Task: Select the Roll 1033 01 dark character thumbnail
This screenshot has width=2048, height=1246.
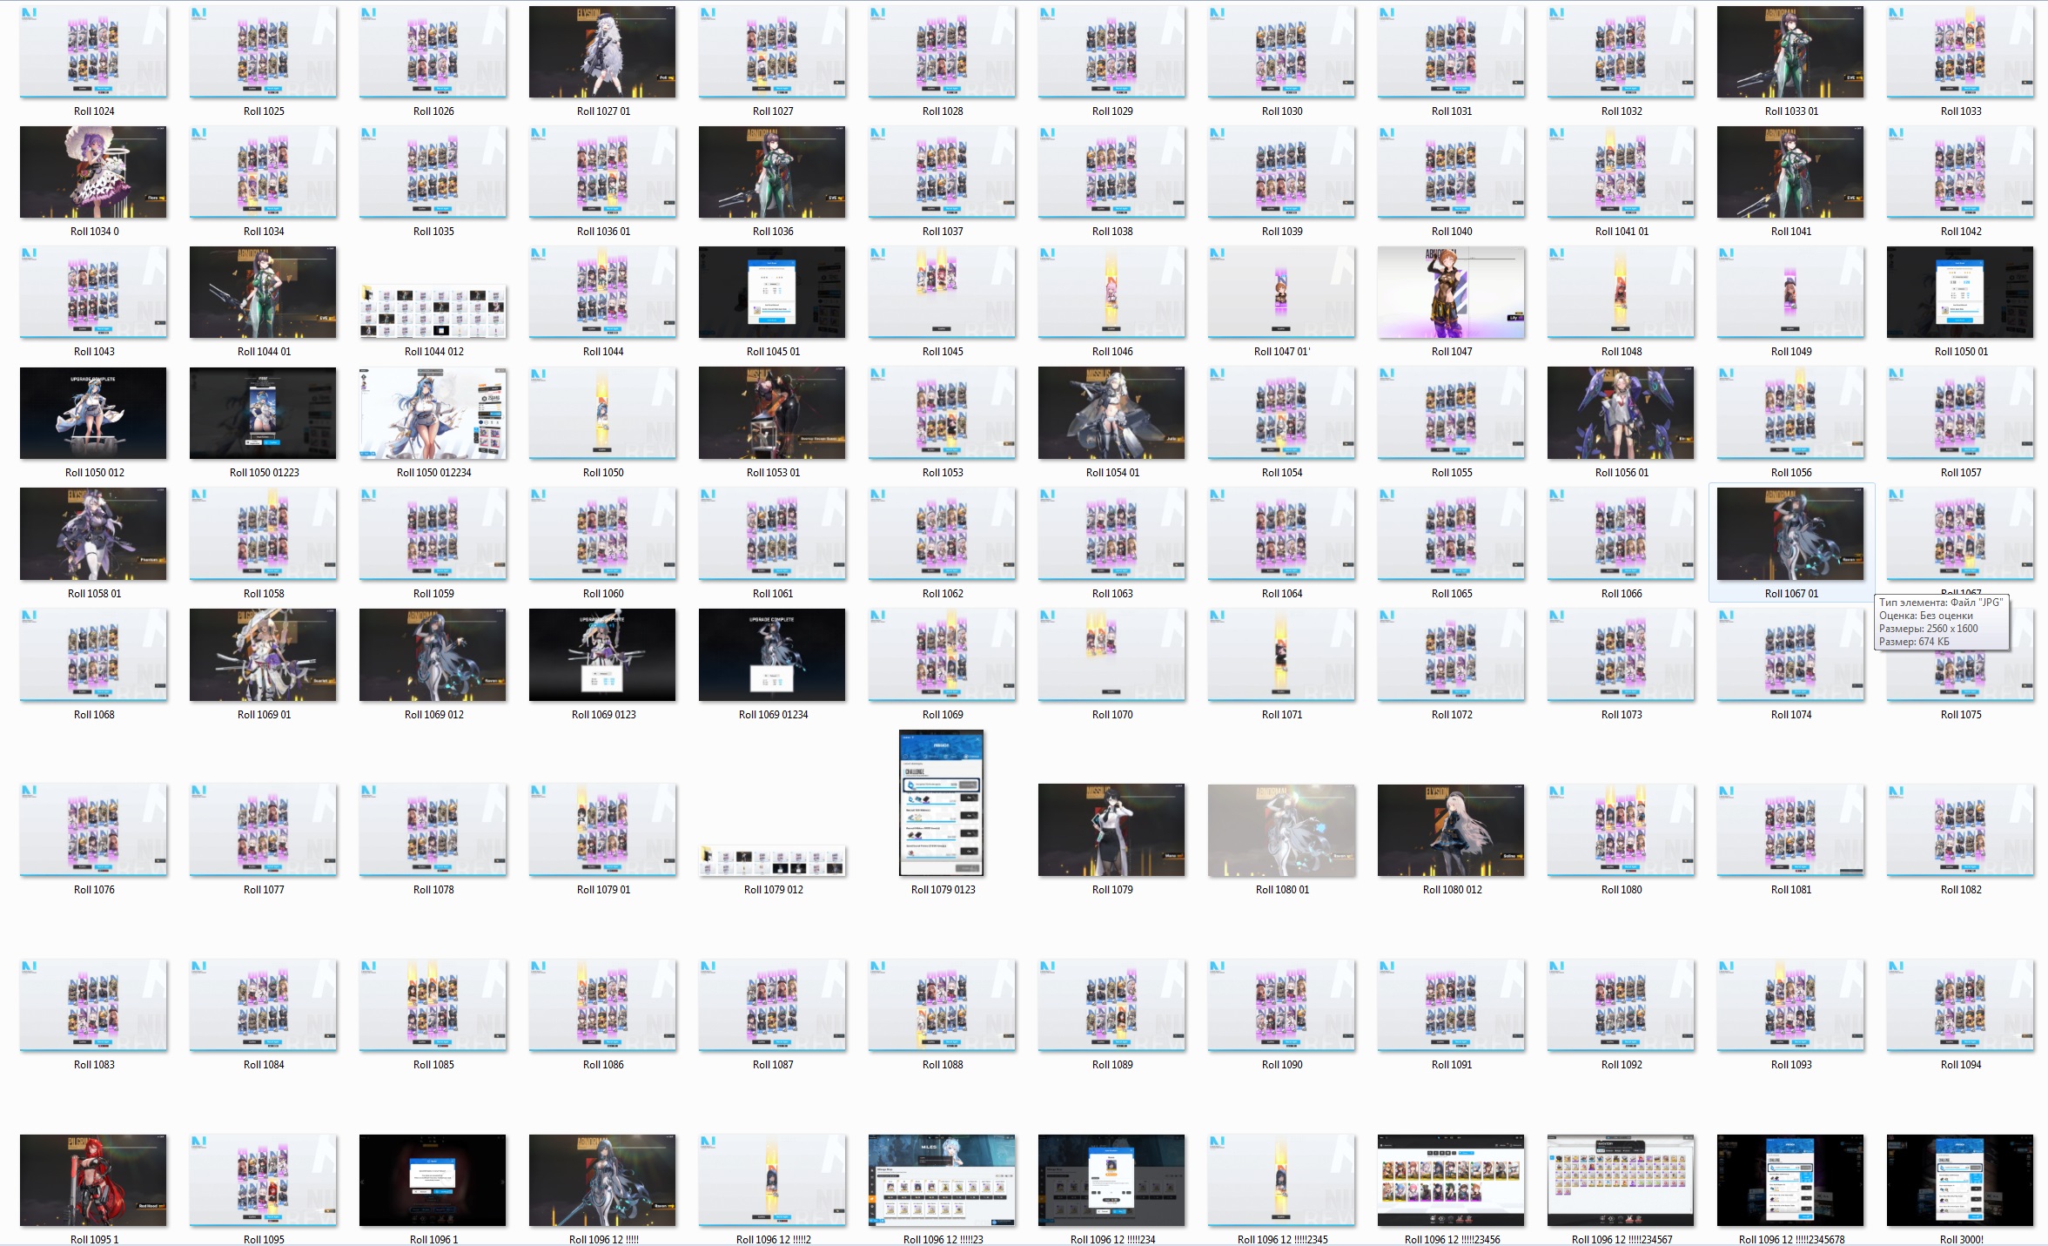Action: 1790,52
